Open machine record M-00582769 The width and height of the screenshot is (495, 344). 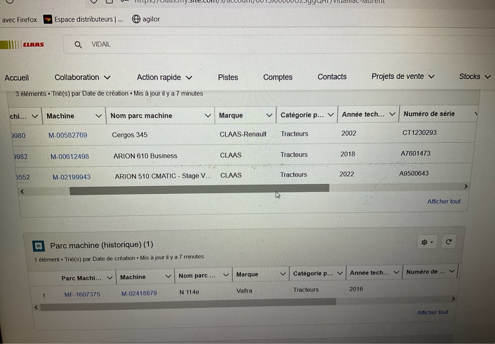pyautogui.click(x=68, y=135)
